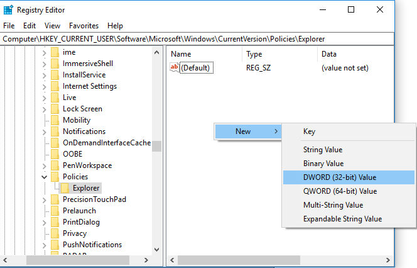Click the OOBE folder icon
This screenshot has width=417, height=268.
pos(55,154)
